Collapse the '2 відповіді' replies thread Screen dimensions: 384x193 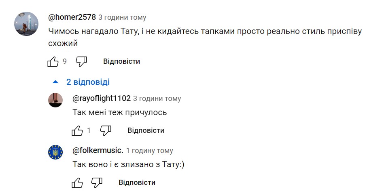(88, 82)
